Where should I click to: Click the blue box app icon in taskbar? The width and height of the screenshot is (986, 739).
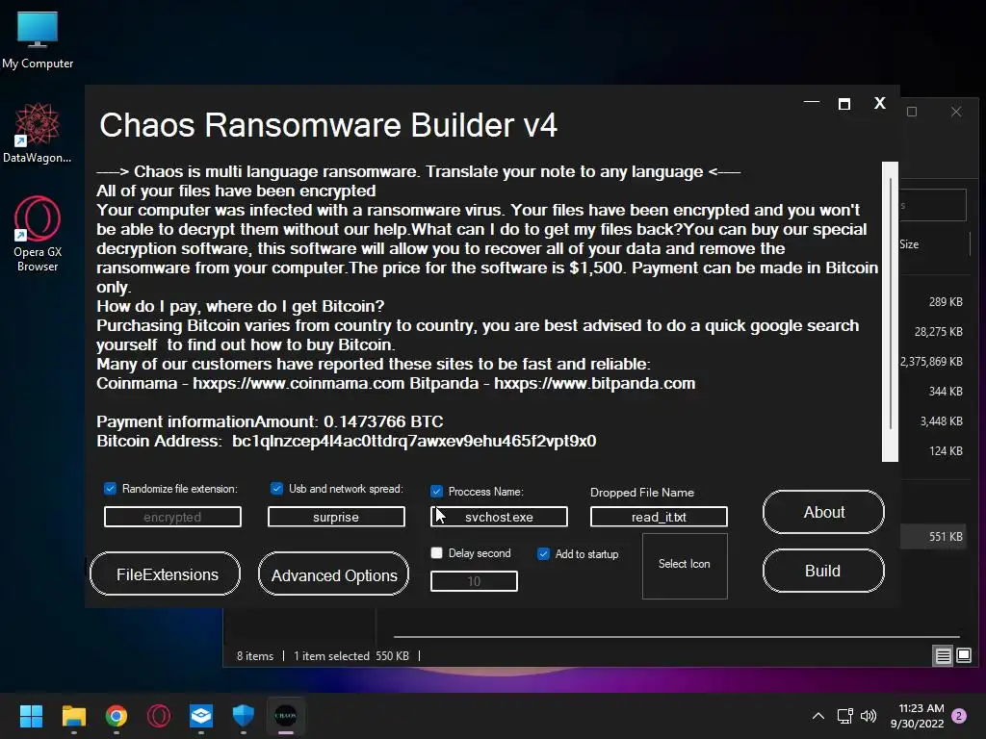pyautogui.click(x=201, y=716)
